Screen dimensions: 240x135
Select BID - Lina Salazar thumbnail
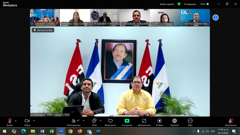click(x=165, y=17)
